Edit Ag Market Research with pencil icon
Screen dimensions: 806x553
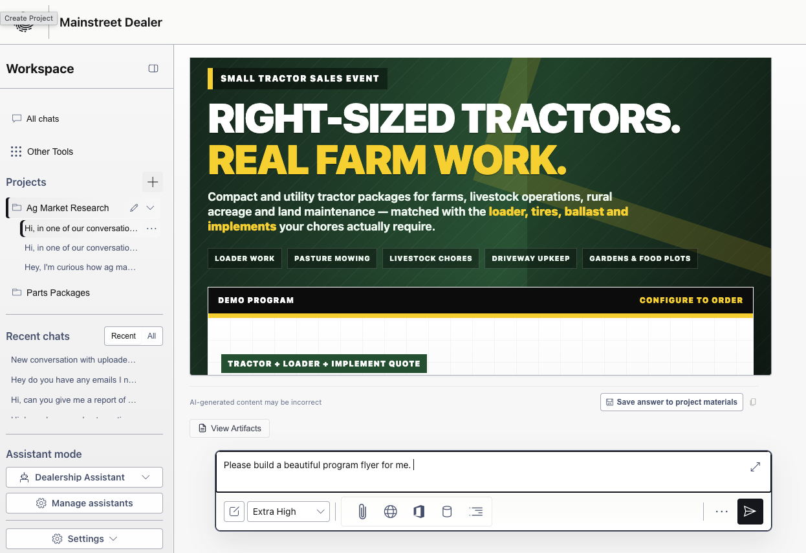tap(134, 208)
